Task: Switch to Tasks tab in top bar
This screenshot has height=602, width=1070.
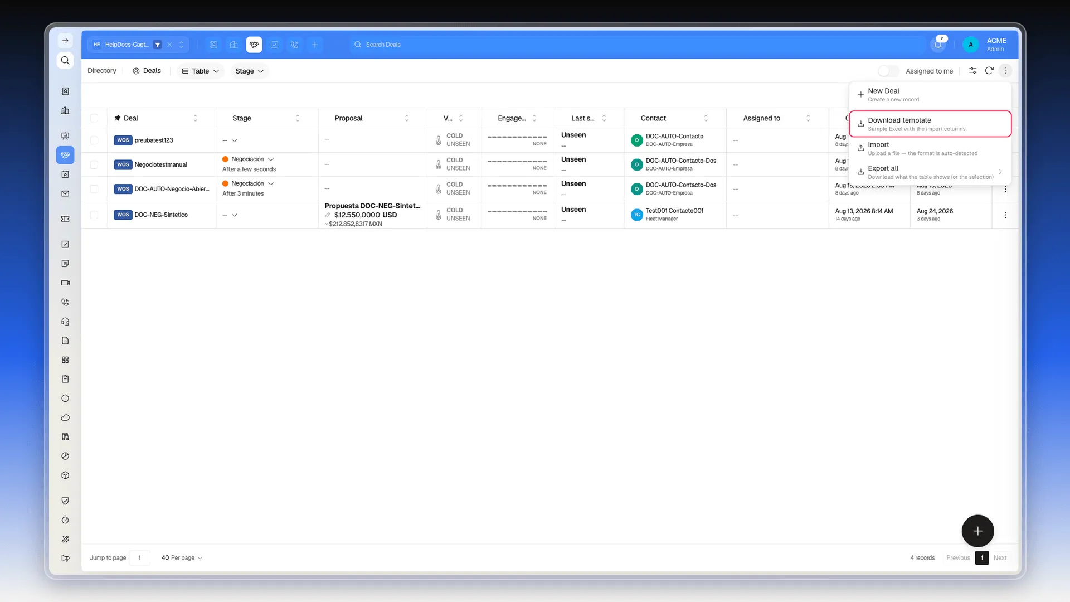Action: click(274, 45)
